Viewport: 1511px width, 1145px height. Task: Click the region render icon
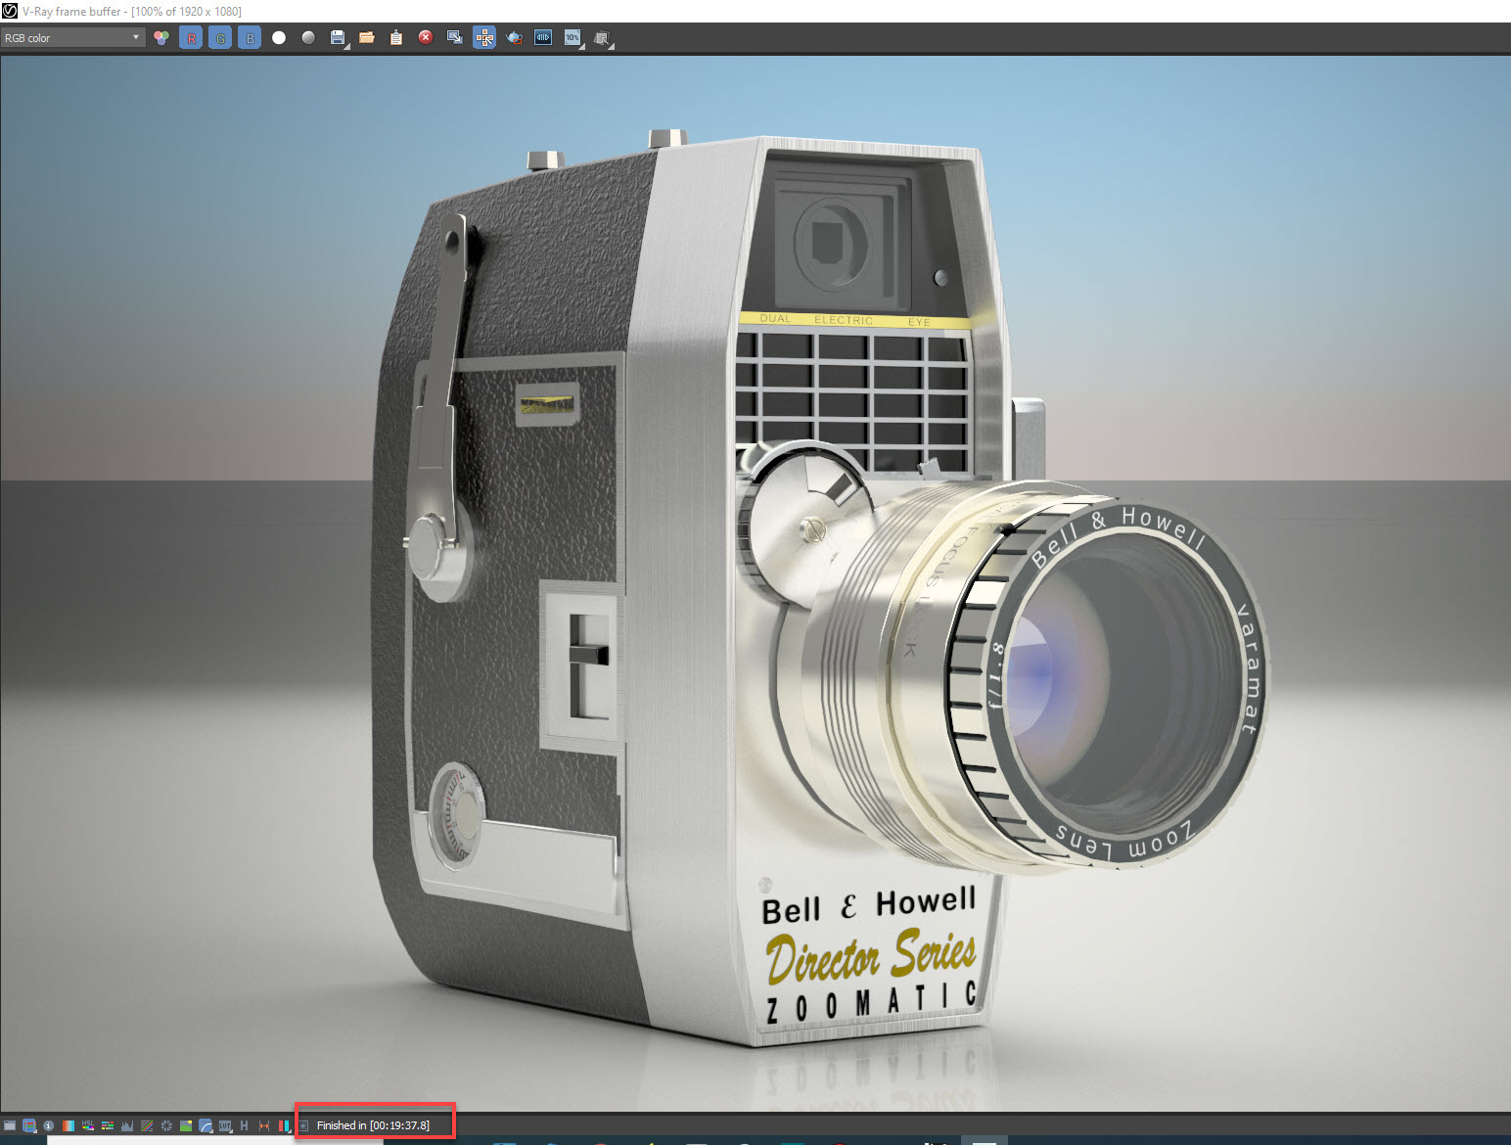tap(602, 38)
